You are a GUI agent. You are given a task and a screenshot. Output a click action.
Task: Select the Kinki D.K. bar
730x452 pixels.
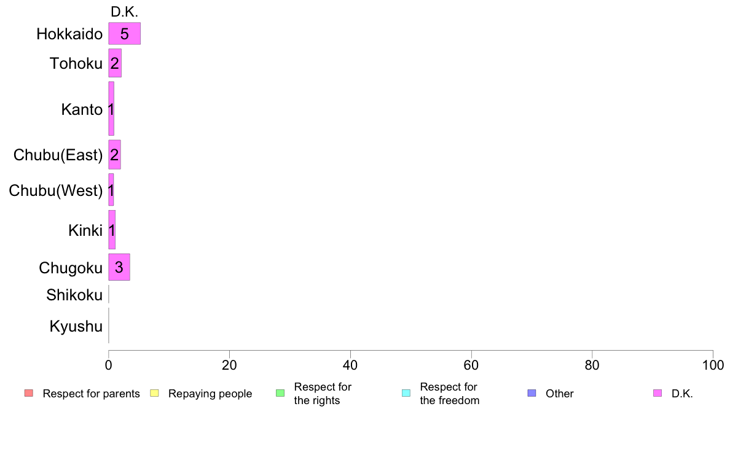click(x=112, y=230)
